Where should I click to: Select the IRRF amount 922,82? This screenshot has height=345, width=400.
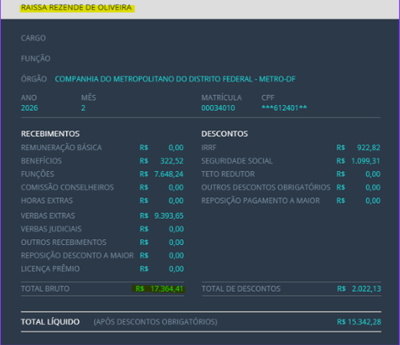coord(369,147)
